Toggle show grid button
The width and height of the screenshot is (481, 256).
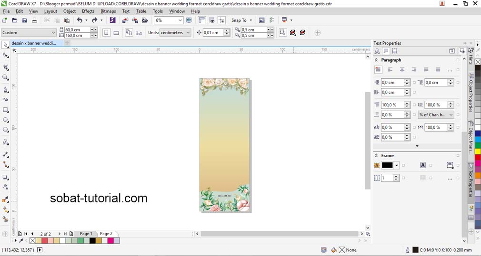point(211,20)
